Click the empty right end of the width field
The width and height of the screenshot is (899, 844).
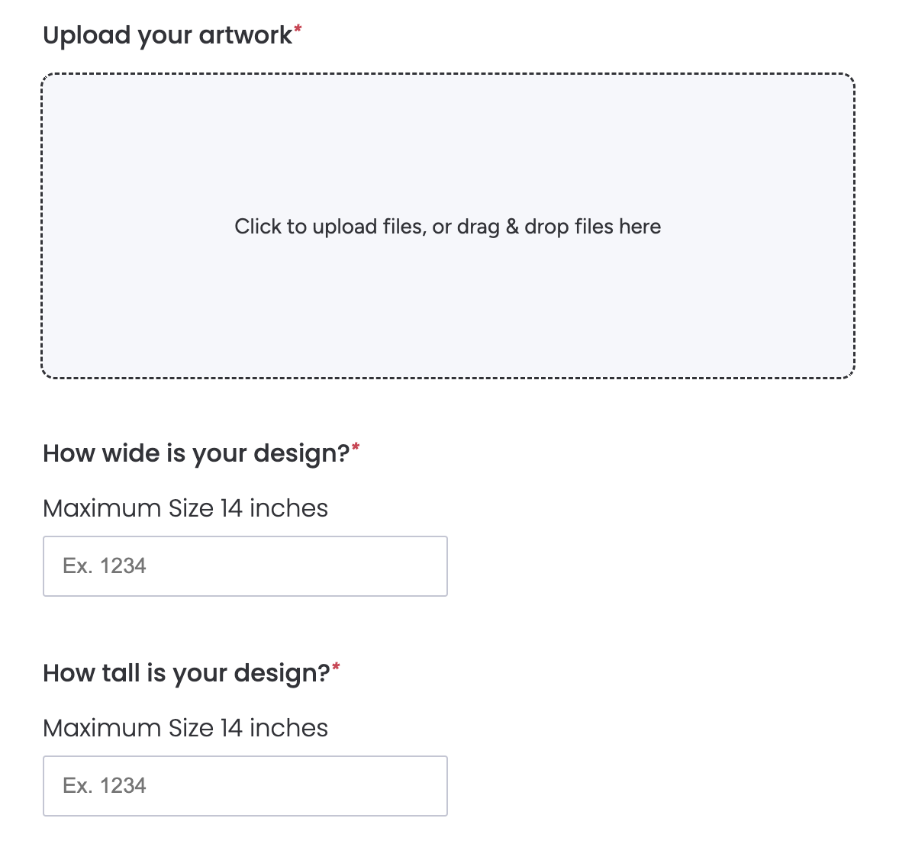pos(412,566)
